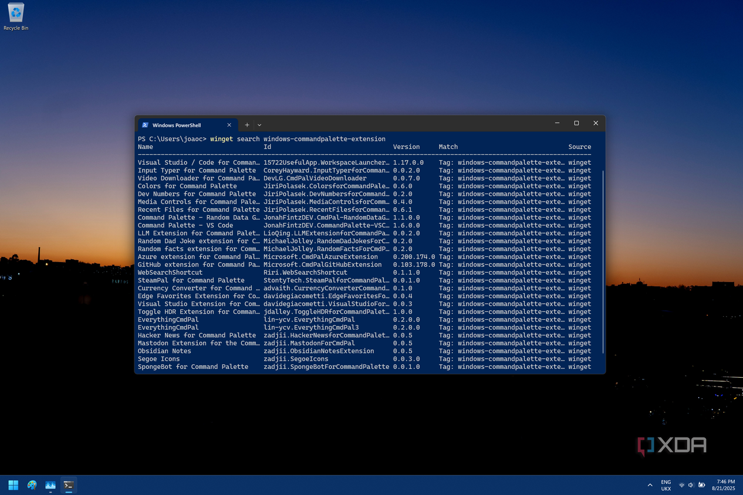Click 'DevLG.CmdPalVideoDownloader' id
This screenshot has width=743, height=495.
coord(315,178)
